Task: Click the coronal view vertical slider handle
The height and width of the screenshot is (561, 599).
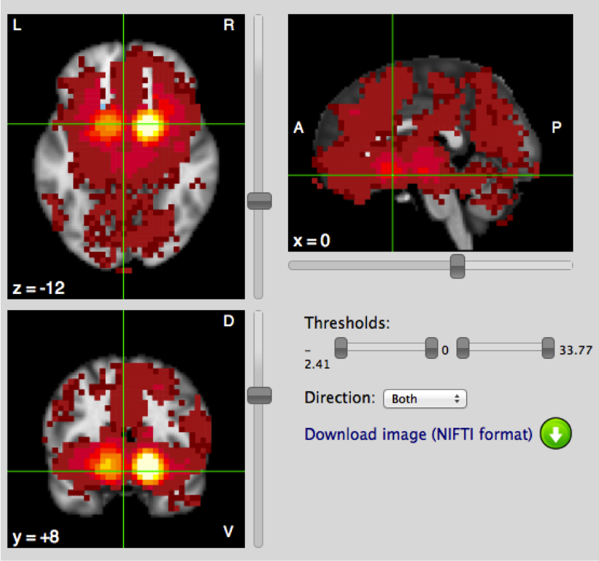Action: click(x=259, y=395)
